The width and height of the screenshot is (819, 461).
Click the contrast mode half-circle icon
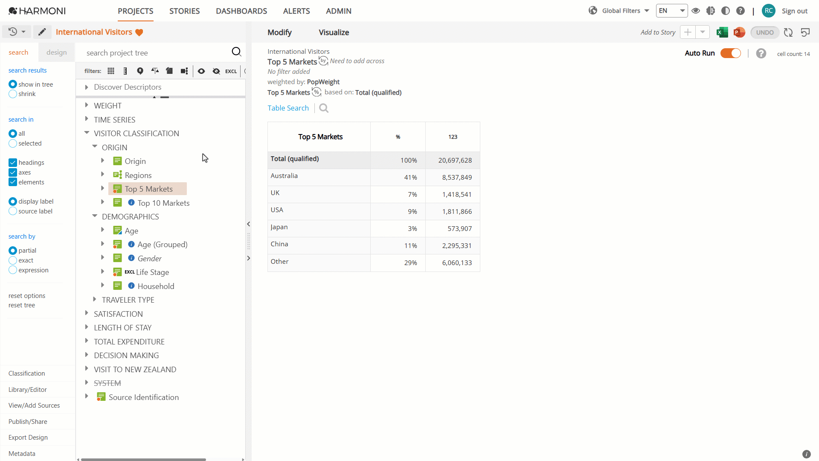point(725,11)
